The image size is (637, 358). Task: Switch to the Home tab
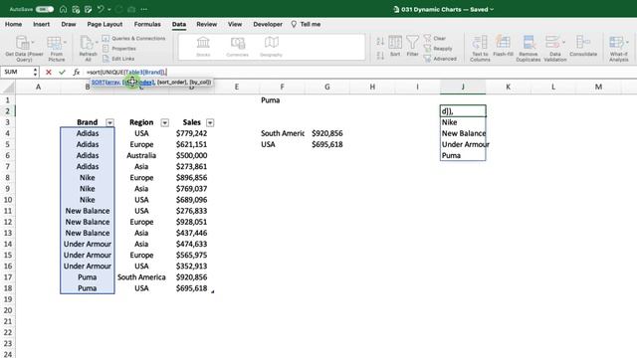click(x=13, y=24)
